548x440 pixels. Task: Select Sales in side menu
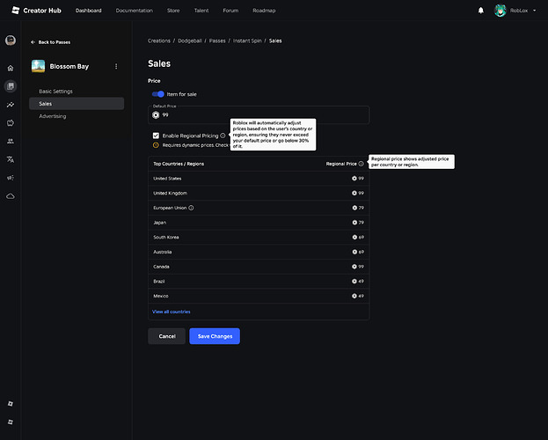[77, 104]
